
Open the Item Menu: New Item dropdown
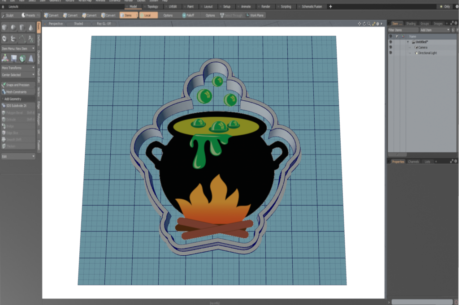pos(18,48)
